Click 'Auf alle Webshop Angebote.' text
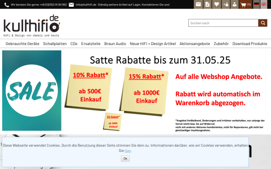This screenshot has height=169, width=271. point(219,77)
